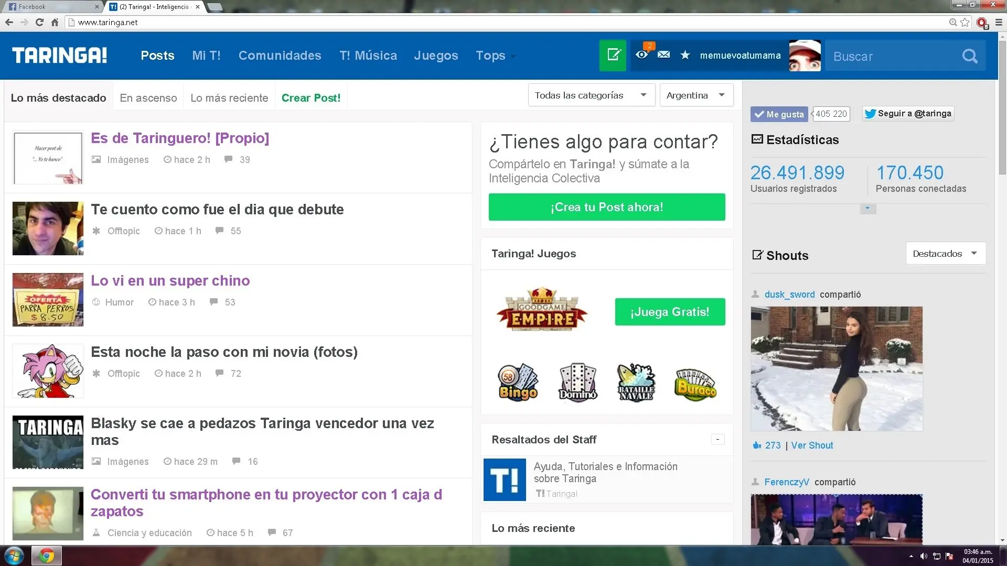
Task: Click the T! Ayuda staff highlight logo
Action: (505, 480)
